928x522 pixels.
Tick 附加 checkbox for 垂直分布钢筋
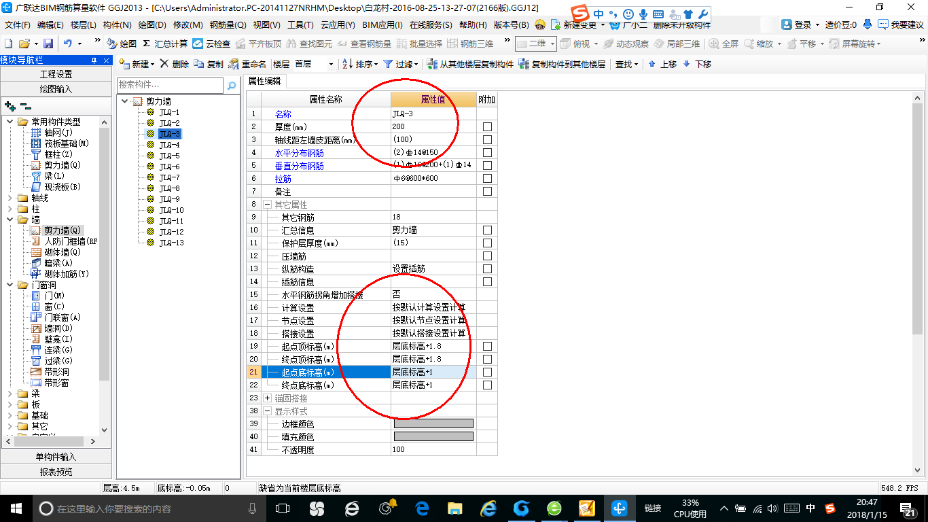coord(487,166)
